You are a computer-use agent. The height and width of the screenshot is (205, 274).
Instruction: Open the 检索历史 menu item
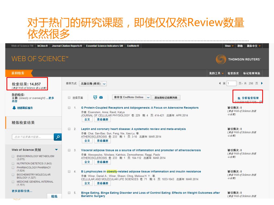pos(233,73)
